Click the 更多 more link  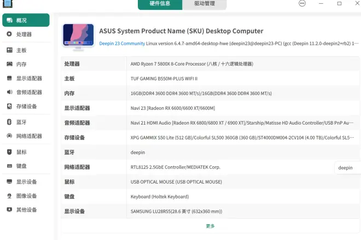[210, 226]
